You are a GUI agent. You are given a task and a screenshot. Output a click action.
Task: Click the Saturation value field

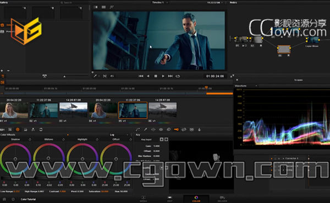105,191
